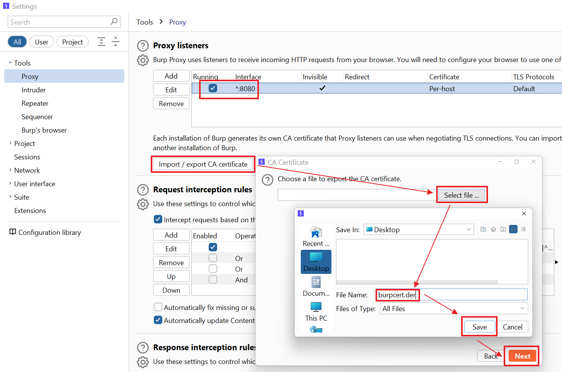Toggle Running checkbox for *:8080 listener
Image resolution: width=562 pixels, height=372 pixels.
coord(213,88)
